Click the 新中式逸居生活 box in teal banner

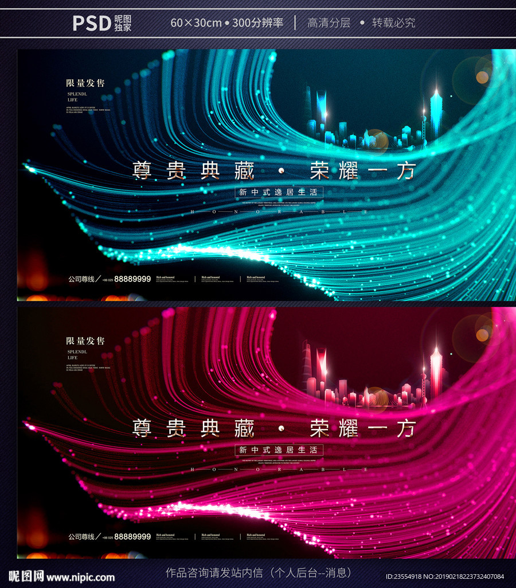279,192
